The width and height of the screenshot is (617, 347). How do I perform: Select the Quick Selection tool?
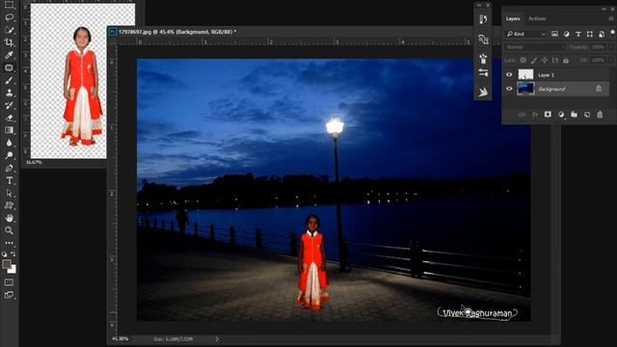click(9, 30)
